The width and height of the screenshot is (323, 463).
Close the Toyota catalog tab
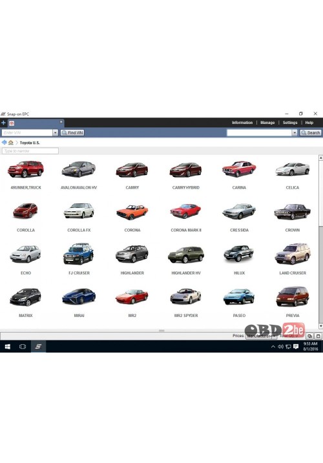tap(61, 121)
